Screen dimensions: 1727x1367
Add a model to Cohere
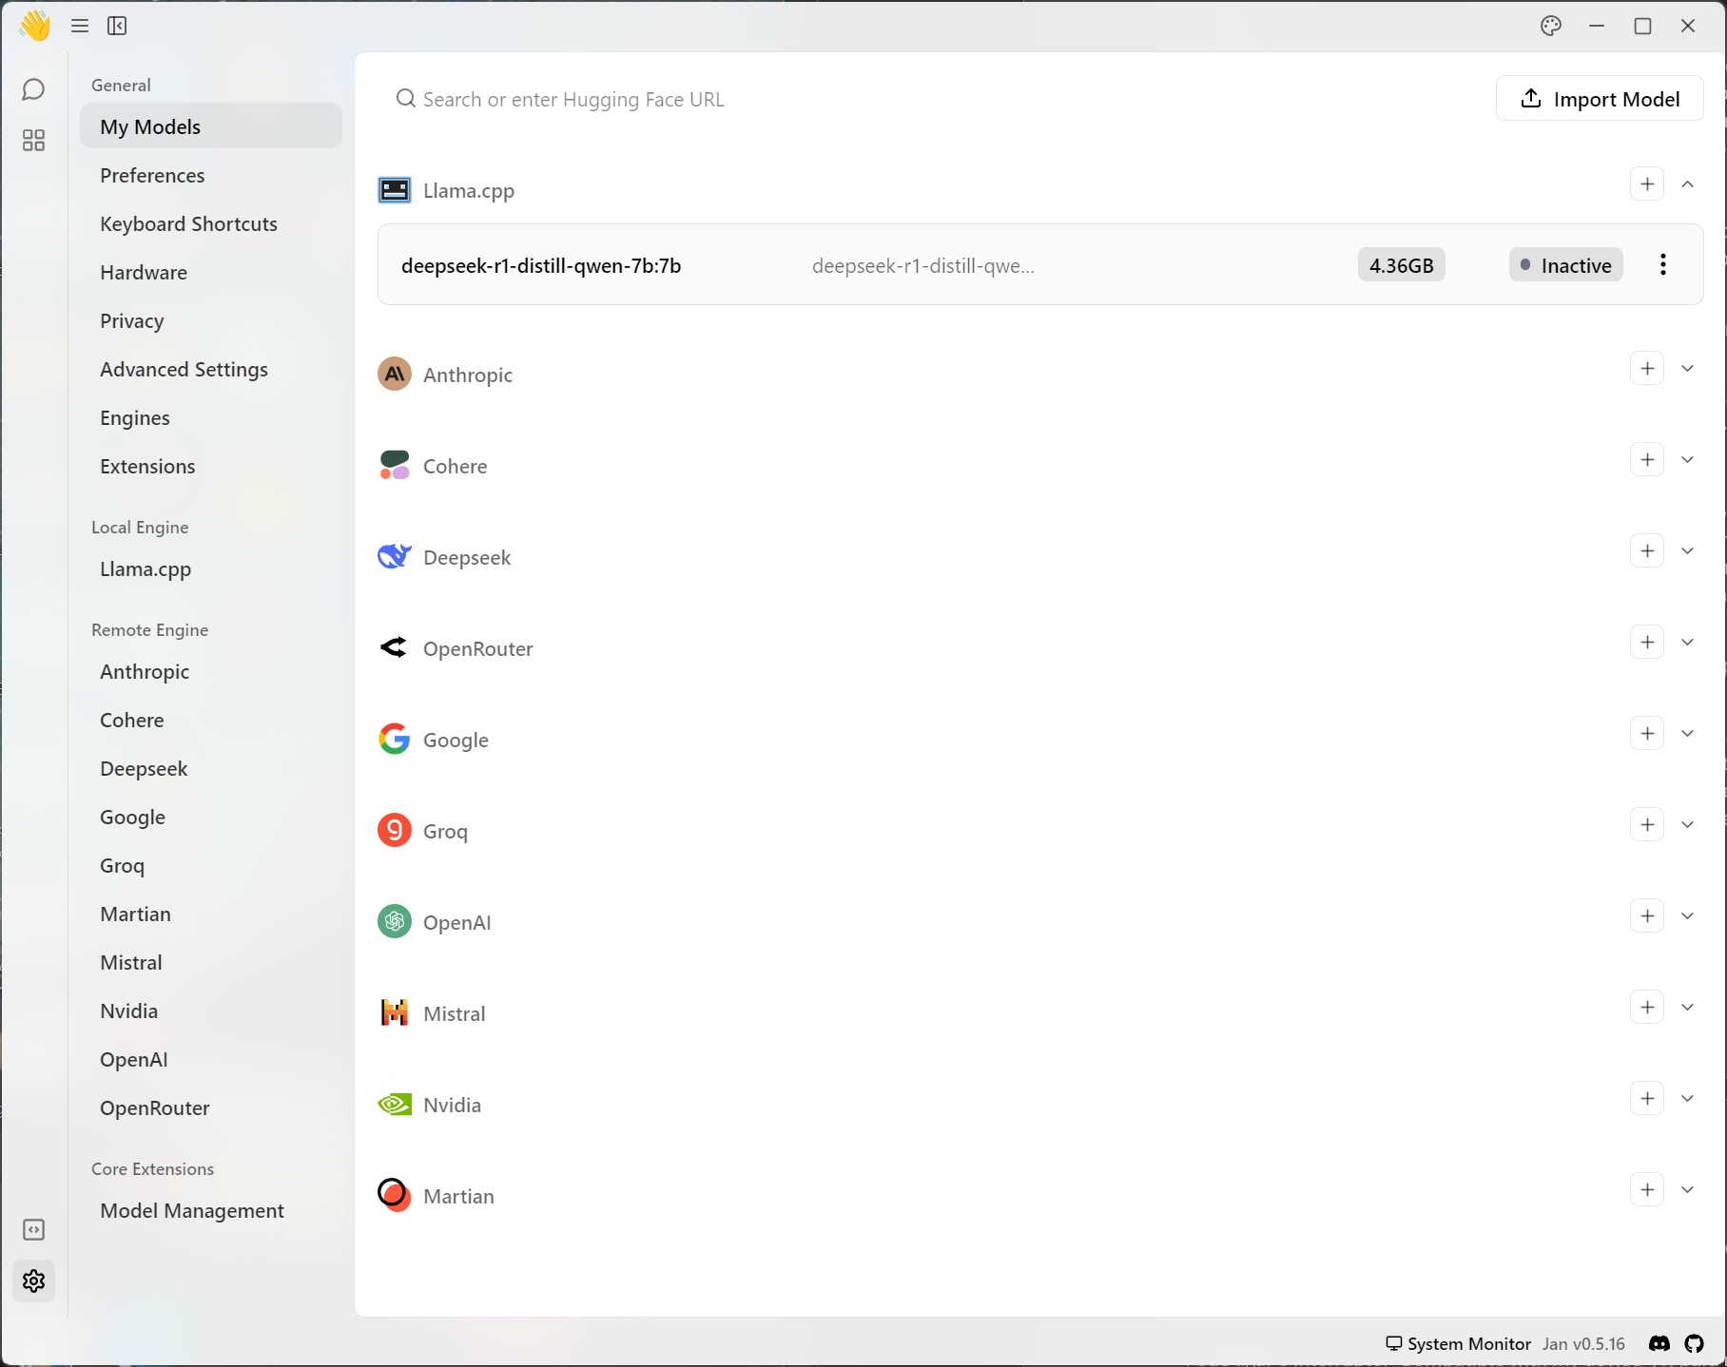click(x=1647, y=459)
